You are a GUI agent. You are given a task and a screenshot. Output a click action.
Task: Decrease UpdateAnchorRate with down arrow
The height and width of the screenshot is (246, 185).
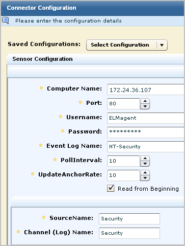coord(145,178)
